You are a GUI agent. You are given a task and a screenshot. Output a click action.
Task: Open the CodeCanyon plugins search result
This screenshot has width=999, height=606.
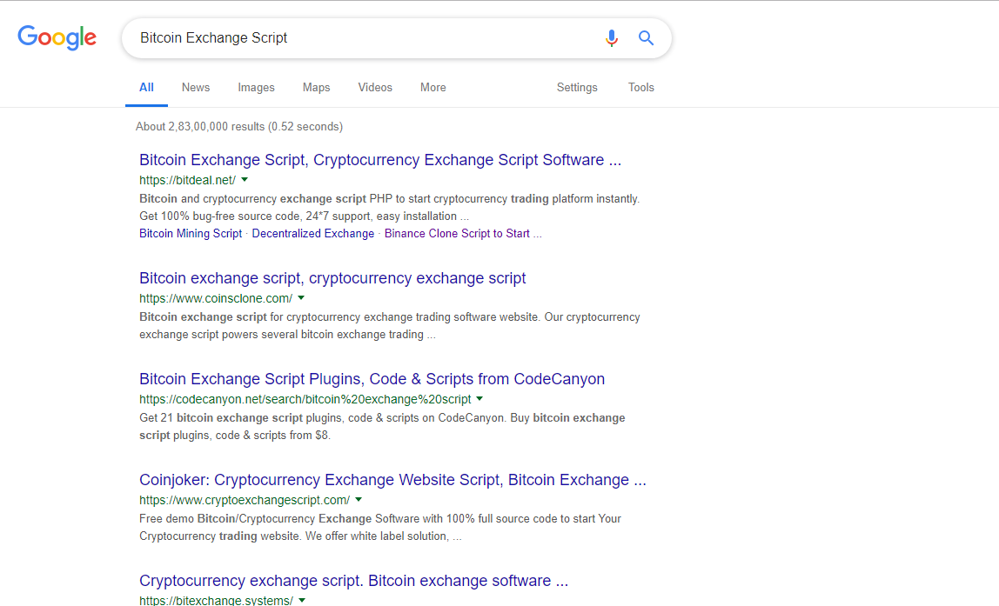tap(372, 378)
